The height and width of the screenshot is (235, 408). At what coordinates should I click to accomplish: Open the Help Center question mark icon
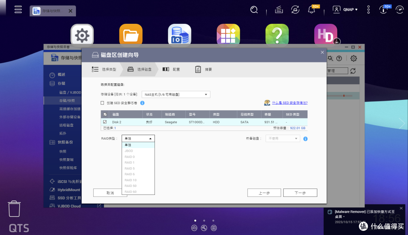coord(277,35)
